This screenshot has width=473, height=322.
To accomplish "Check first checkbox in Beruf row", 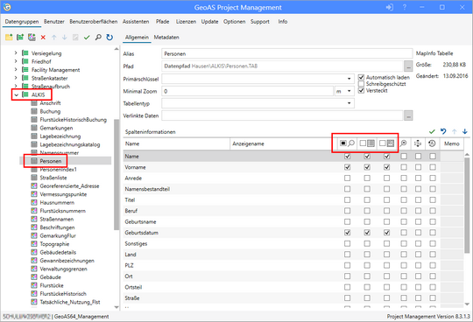I will point(347,211).
